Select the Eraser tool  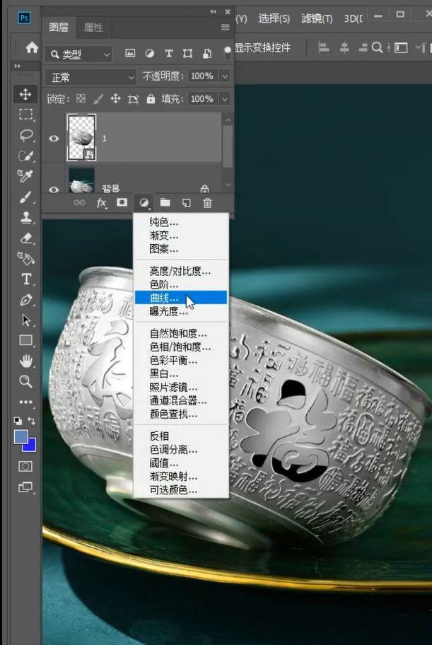pyautogui.click(x=25, y=238)
